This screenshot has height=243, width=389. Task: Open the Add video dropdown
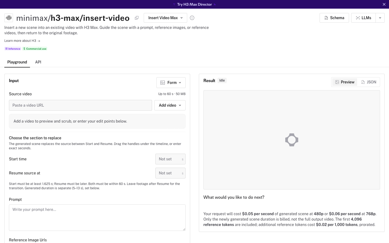click(170, 105)
